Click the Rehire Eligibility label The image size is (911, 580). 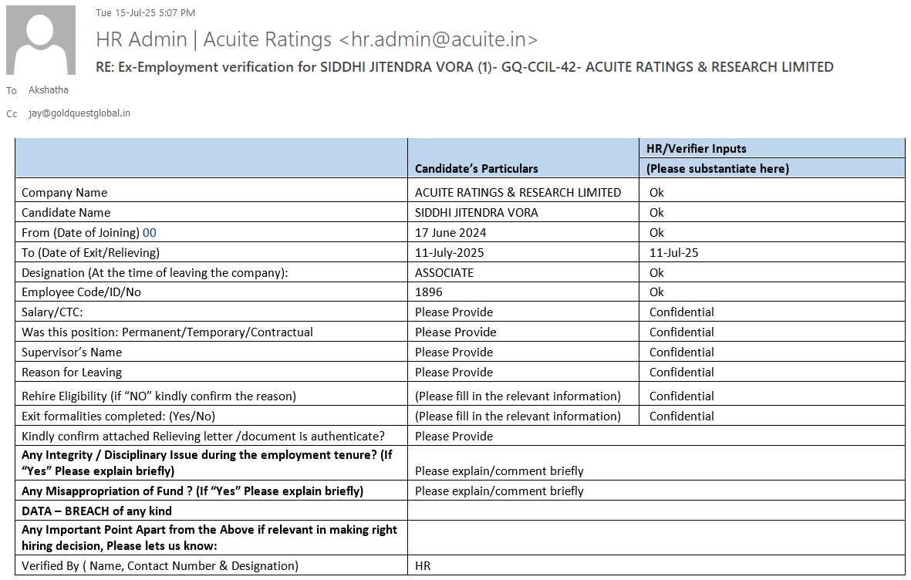pos(159,396)
